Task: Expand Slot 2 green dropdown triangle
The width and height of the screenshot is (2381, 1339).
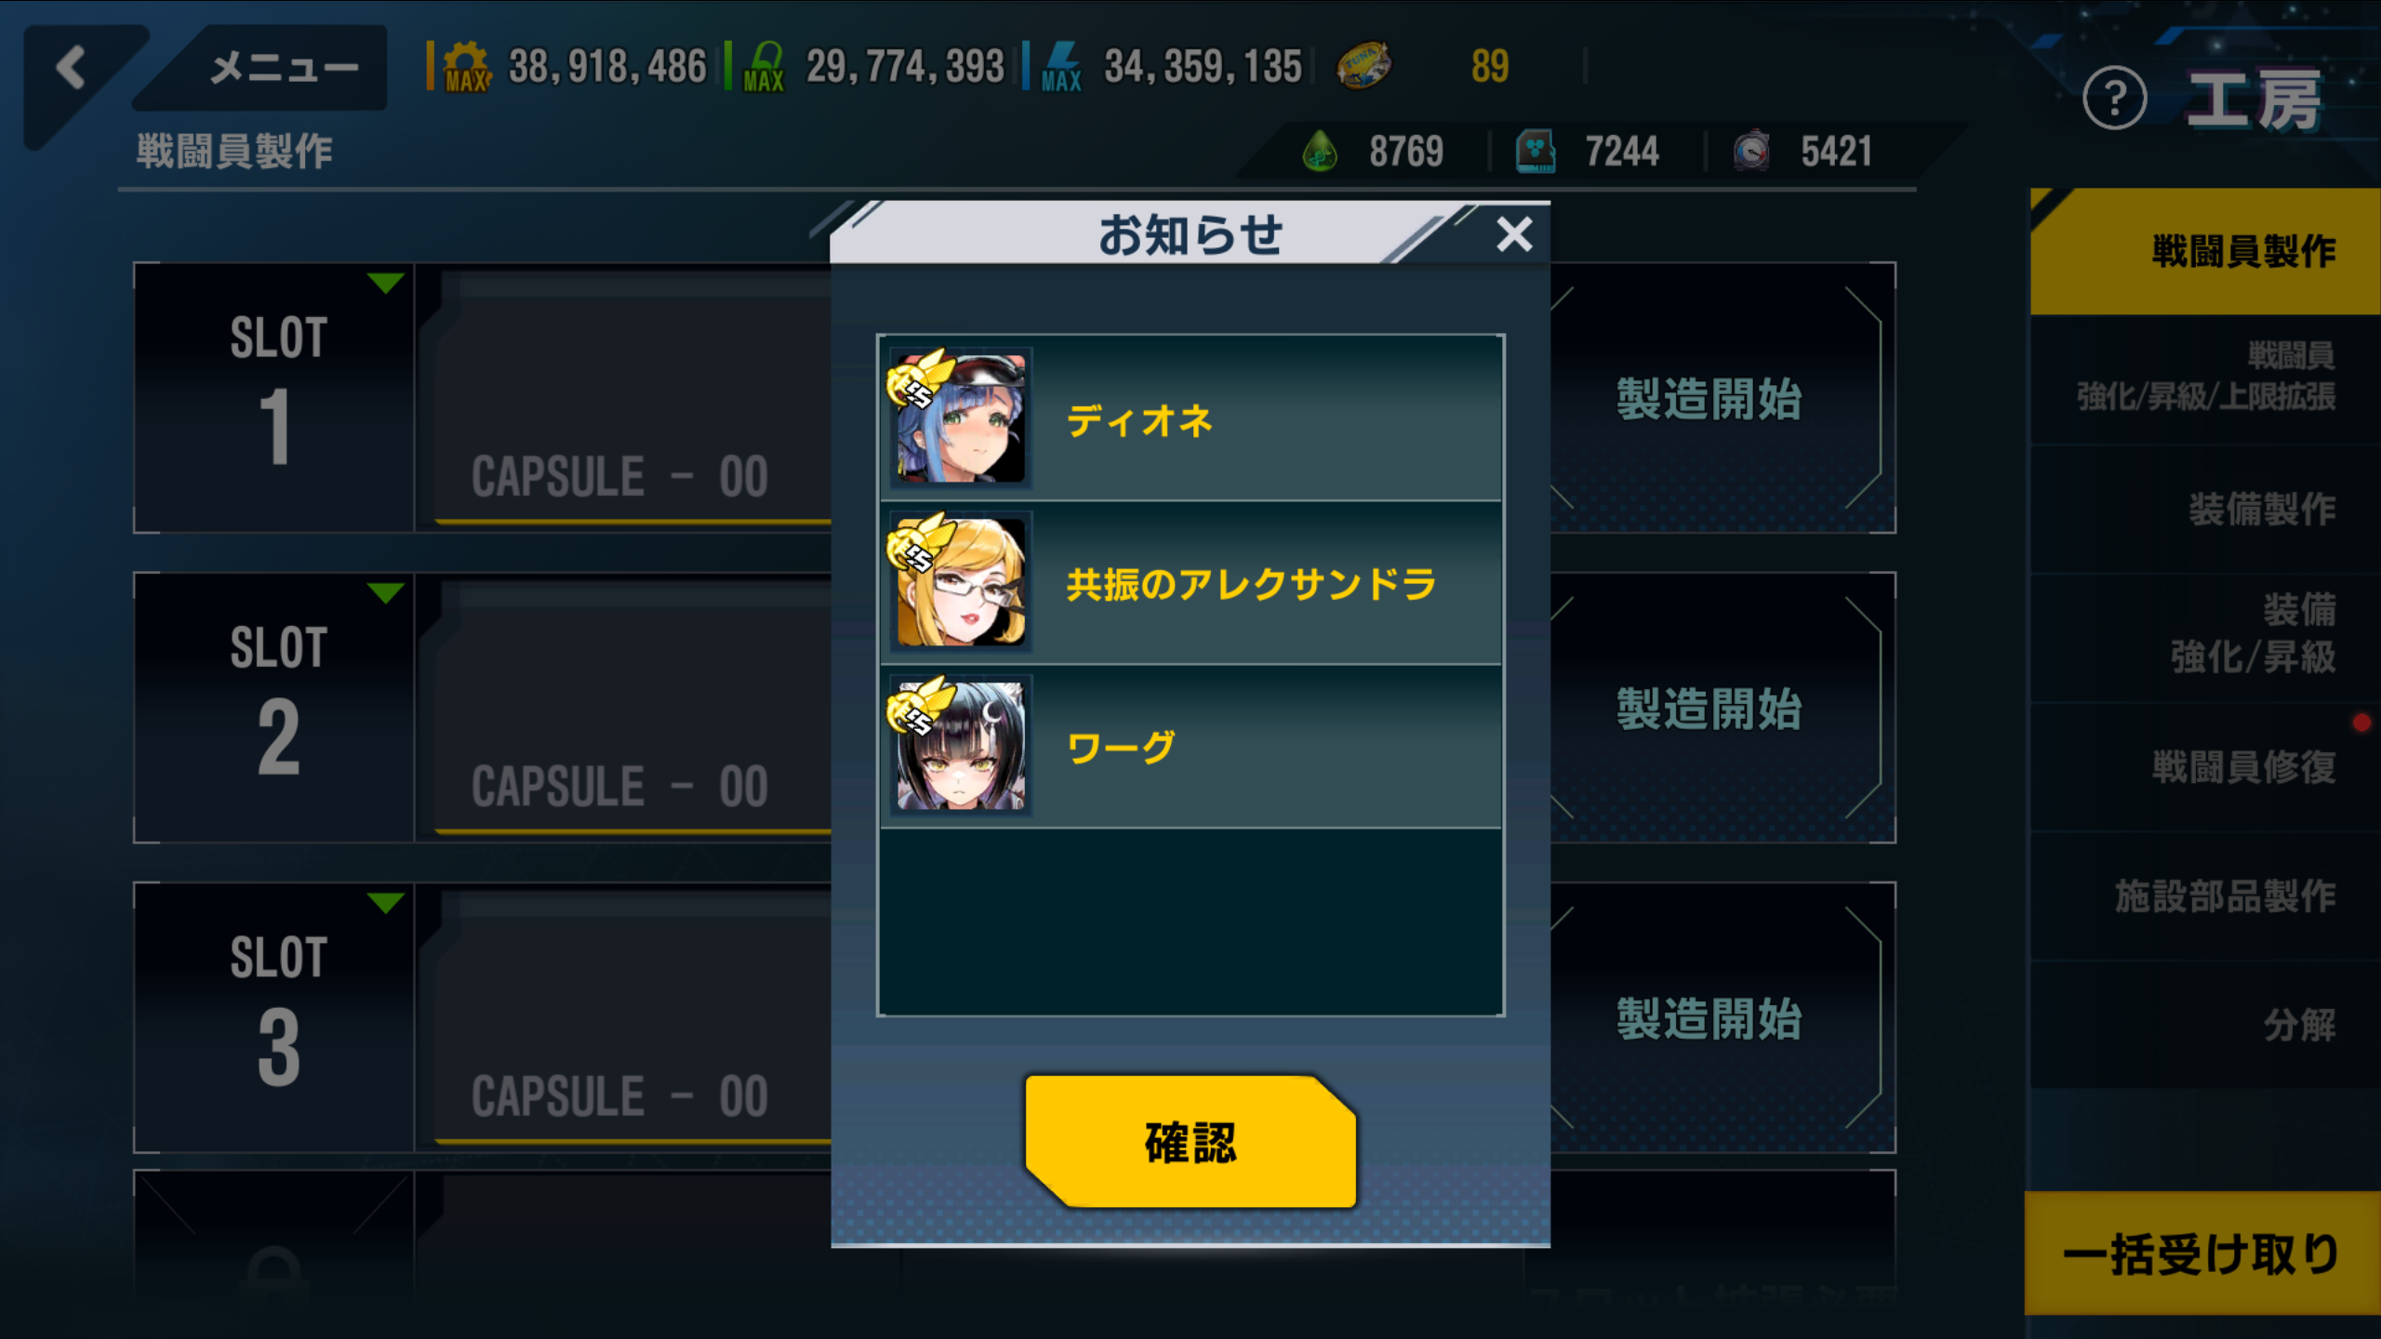Action: [385, 592]
